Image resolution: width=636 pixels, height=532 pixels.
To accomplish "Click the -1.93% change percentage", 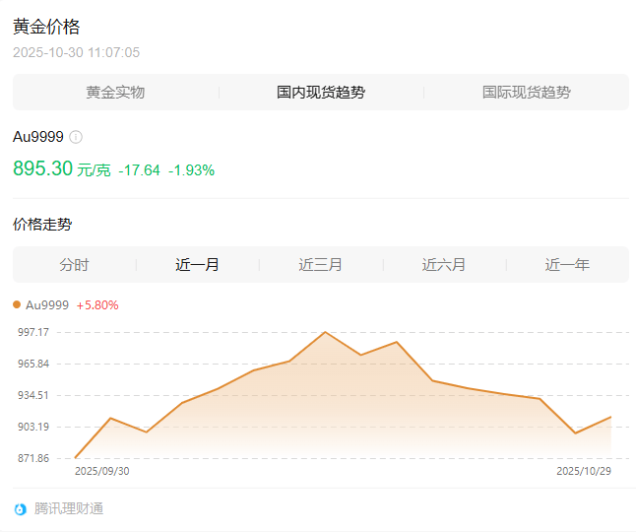I will [191, 170].
